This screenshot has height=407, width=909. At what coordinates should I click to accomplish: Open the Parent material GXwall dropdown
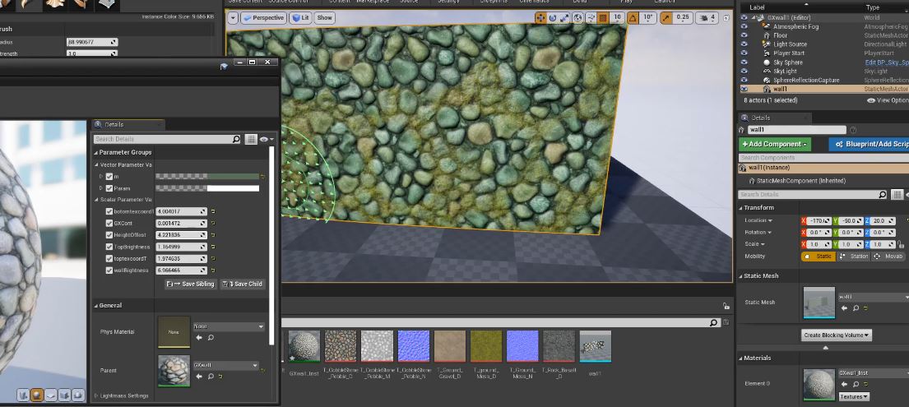pos(226,365)
